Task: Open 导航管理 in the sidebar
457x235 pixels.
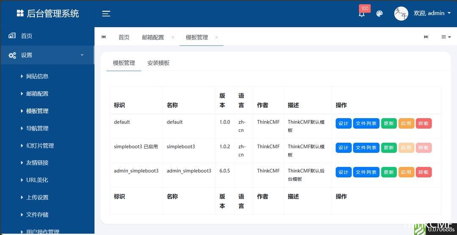Action: [37, 128]
